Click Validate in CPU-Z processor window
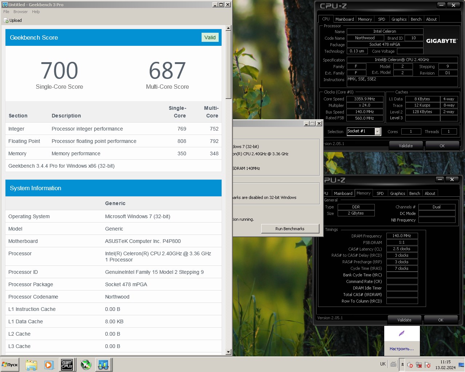Screen dimensions: 465x372 pyautogui.click(x=406, y=146)
